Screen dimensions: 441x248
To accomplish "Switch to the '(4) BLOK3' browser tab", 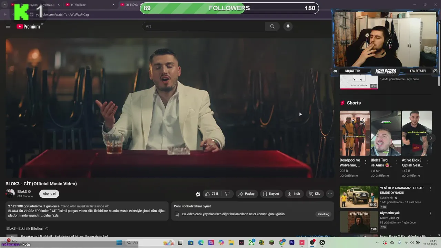I will pos(130,5).
